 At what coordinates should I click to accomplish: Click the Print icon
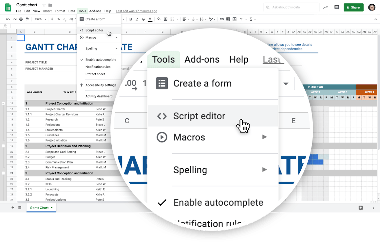click(x=21, y=19)
